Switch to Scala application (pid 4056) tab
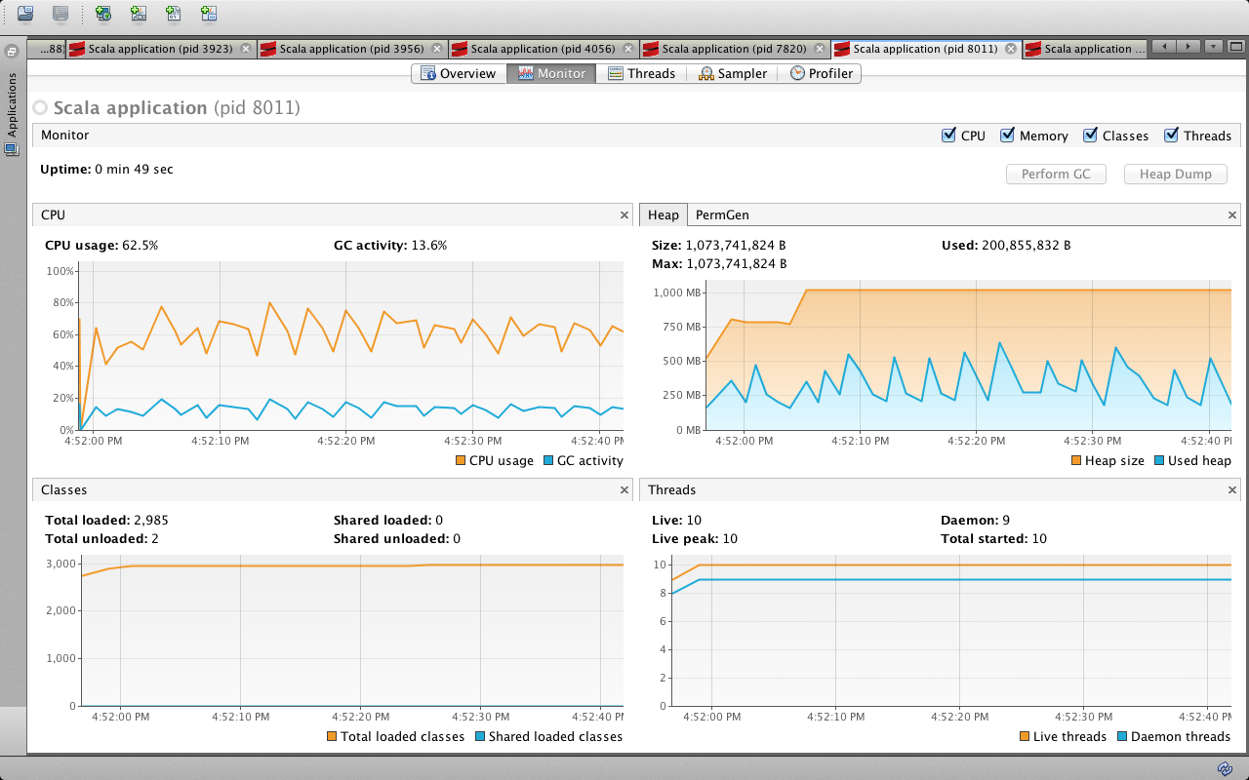Image resolution: width=1249 pixels, height=780 pixels. click(544, 49)
